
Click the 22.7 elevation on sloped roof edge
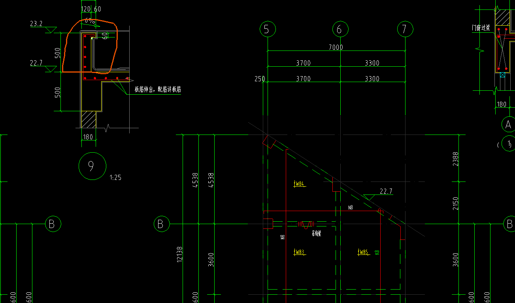[386, 191]
